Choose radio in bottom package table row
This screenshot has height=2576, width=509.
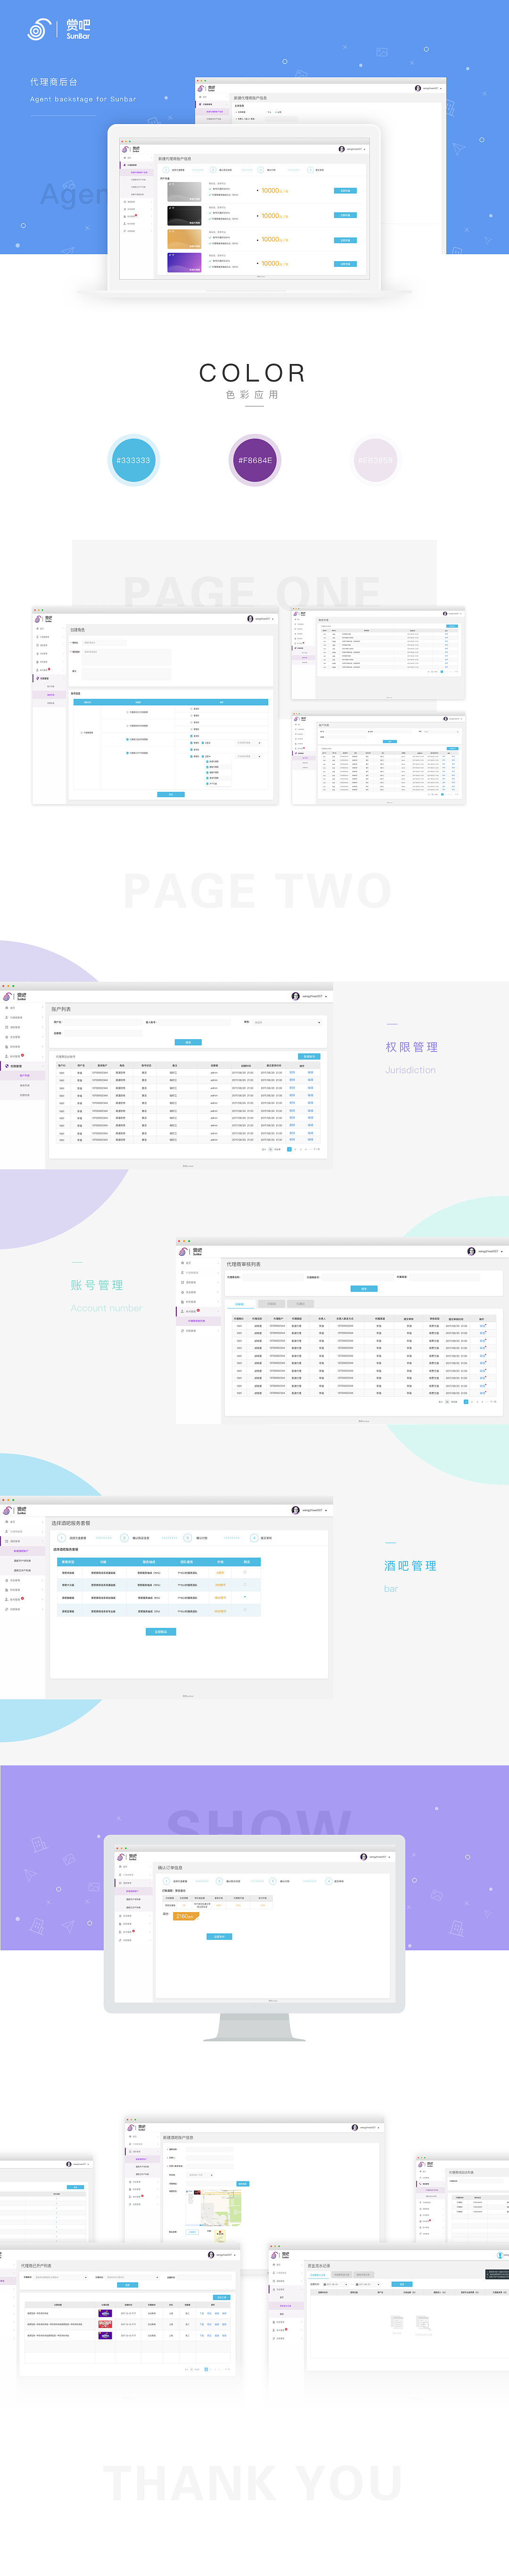pos(246,1611)
